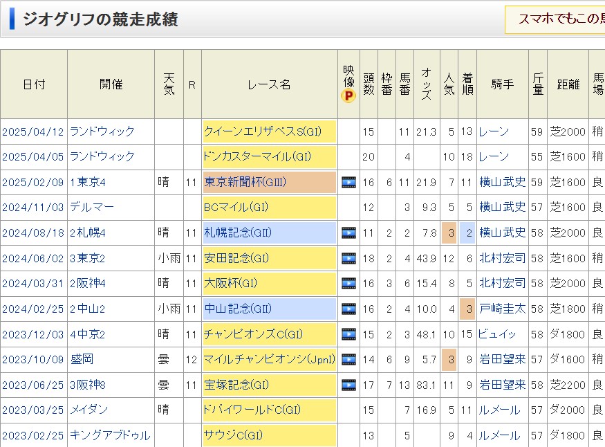Click the 中山記念 video icon
This screenshot has height=447, width=605.
[348, 309]
